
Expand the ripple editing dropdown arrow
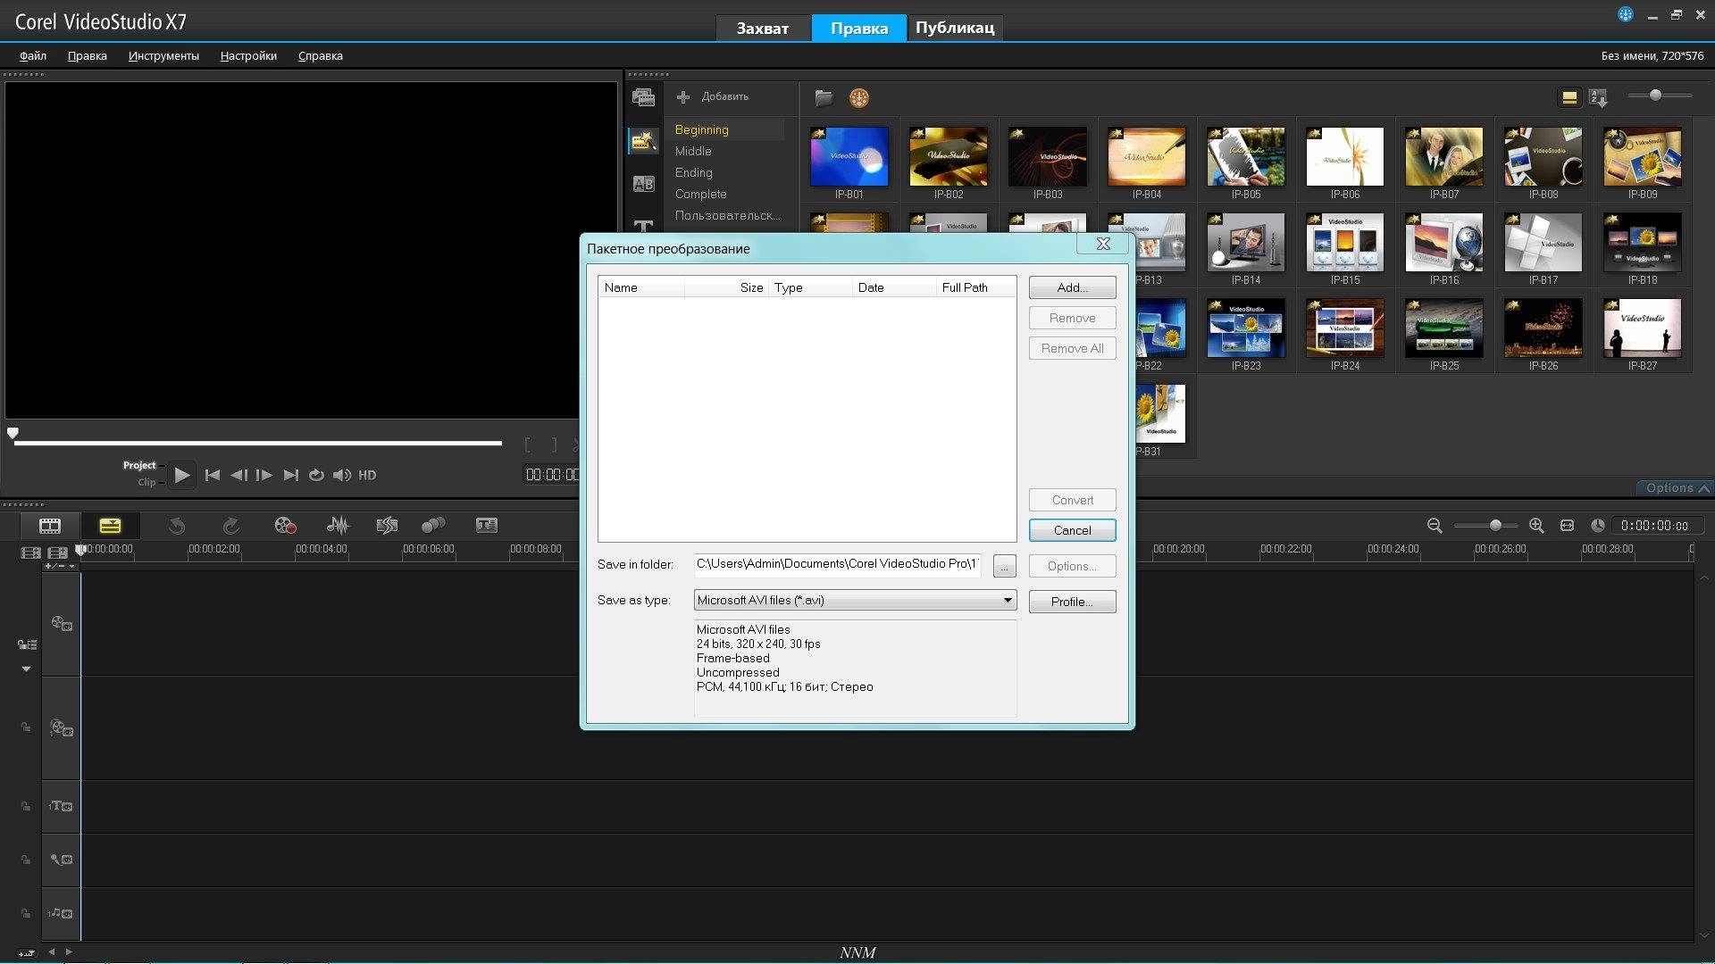pos(26,669)
